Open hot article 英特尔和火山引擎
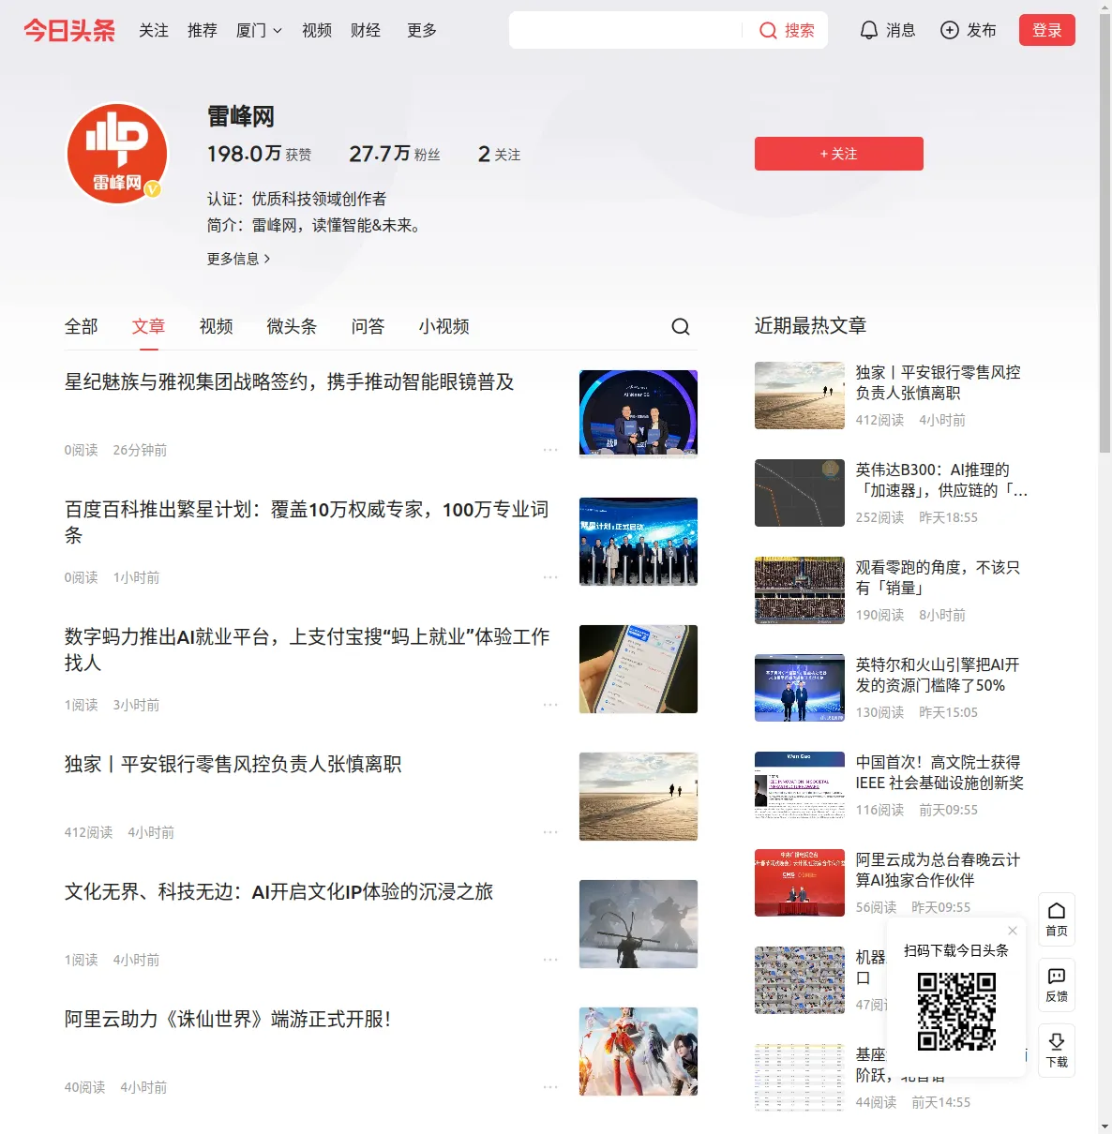The width and height of the screenshot is (1112, 1134). pos(938,675)
